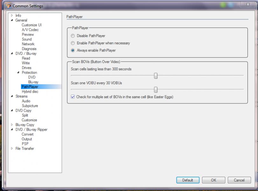Viewport: 258px width, 191px height.
Task: Open Customize under DVD Copy
Action: (30, 120)
